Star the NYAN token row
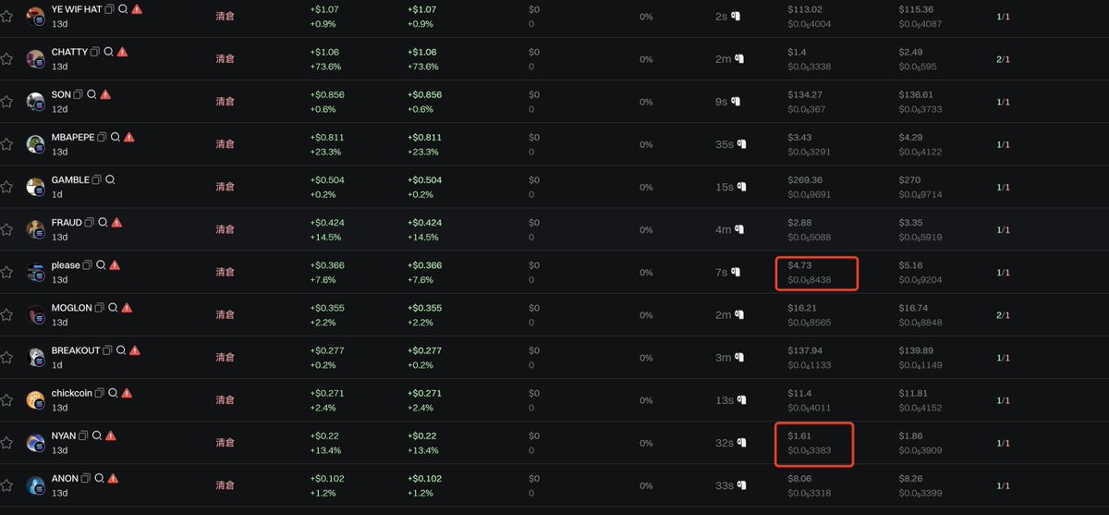Image resolution: width=1109 pixels, height=515 pixels. (6, 443)
